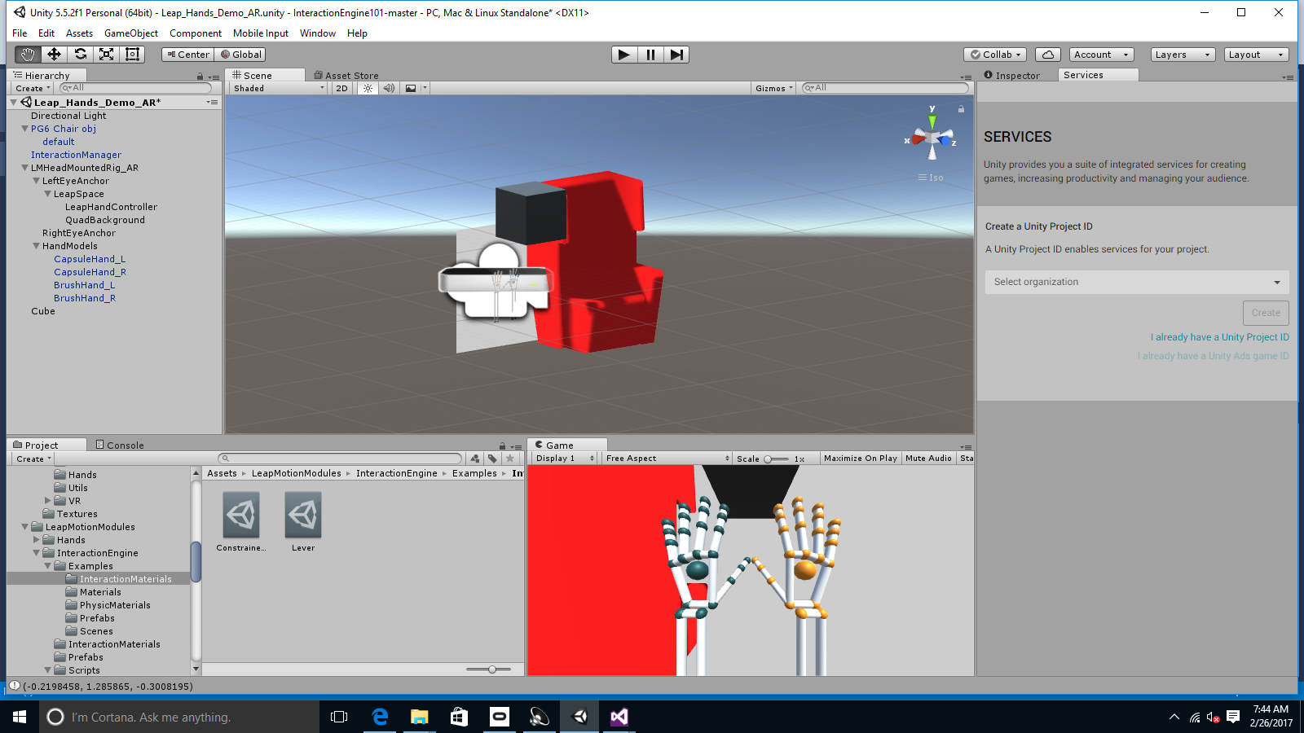Open the Shaded draw mode dropdown

tap(279, 88)
